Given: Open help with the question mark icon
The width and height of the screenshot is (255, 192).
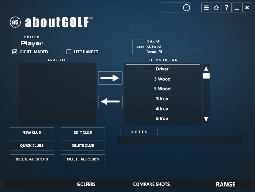Looking at the screenshot, I should click(x=227, y=8).
